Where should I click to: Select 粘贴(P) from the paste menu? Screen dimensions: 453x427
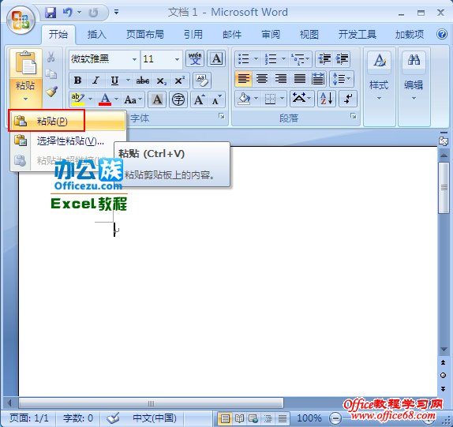point(68,121)
